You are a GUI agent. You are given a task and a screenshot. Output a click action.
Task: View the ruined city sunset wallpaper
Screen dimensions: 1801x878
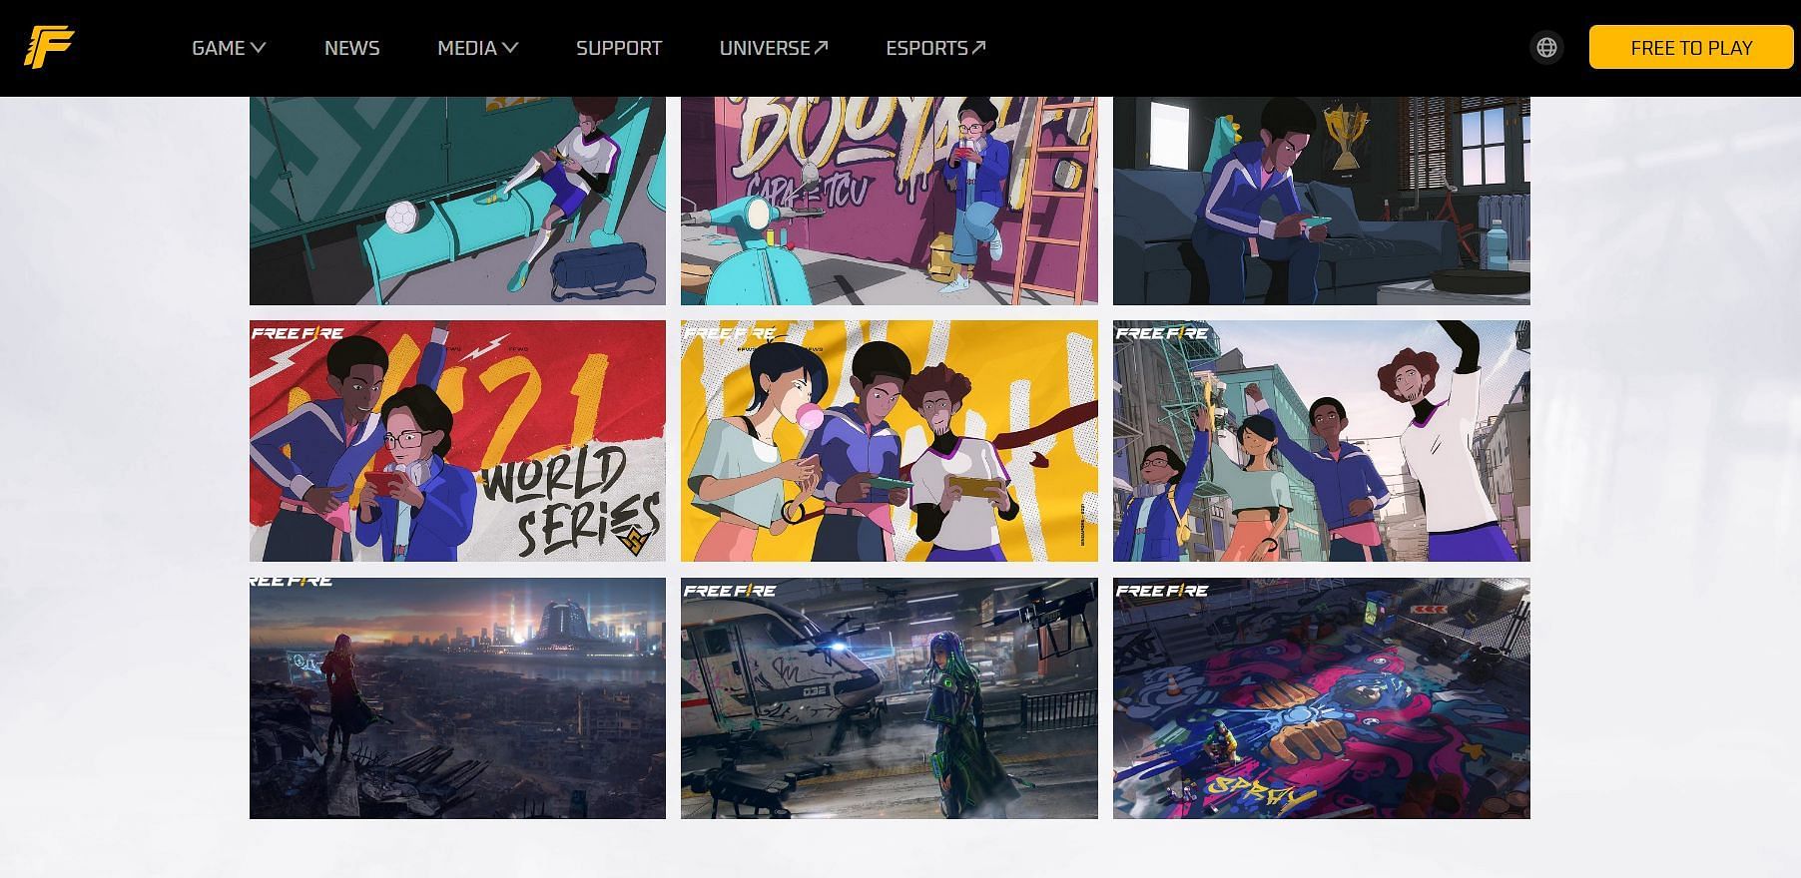(457, 698)
